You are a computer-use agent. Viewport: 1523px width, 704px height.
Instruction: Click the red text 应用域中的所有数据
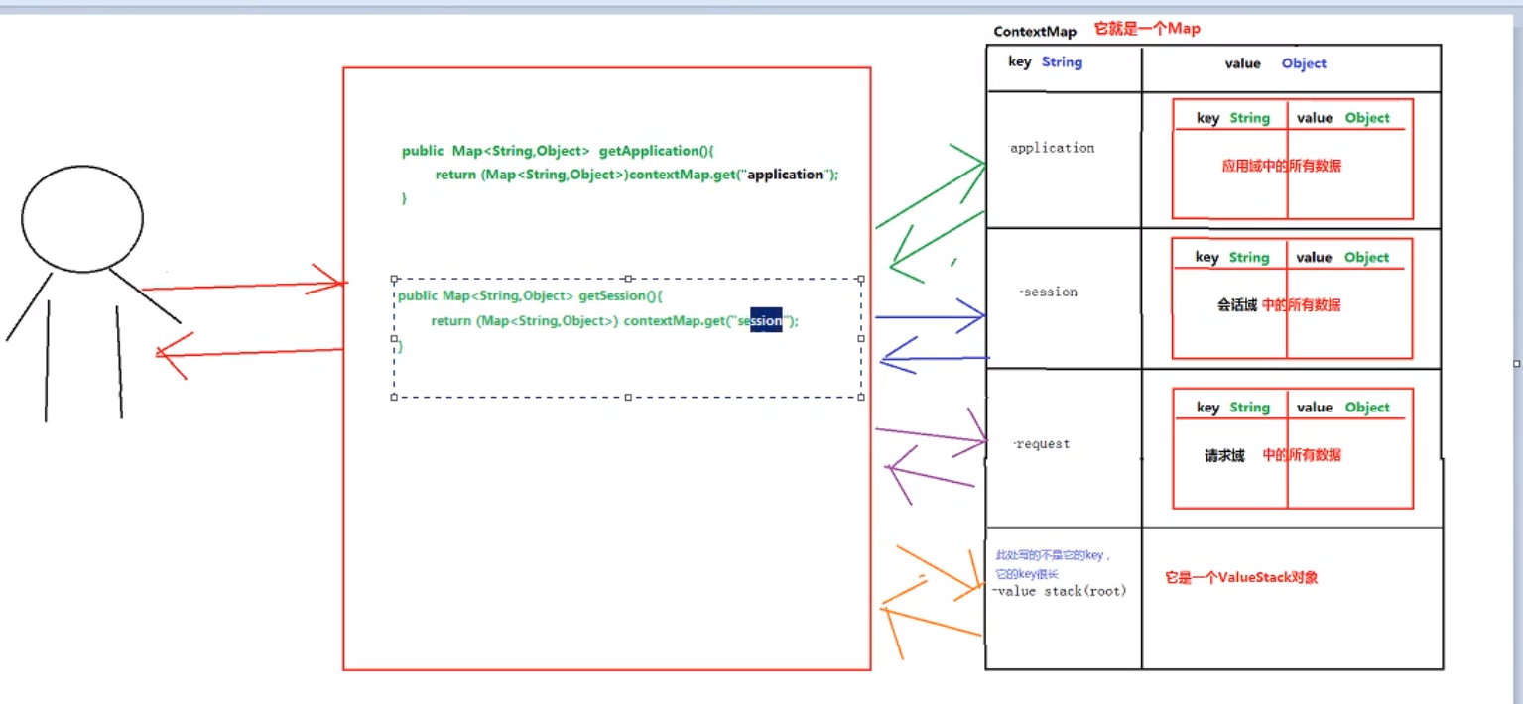click(x=1281, y=166)
